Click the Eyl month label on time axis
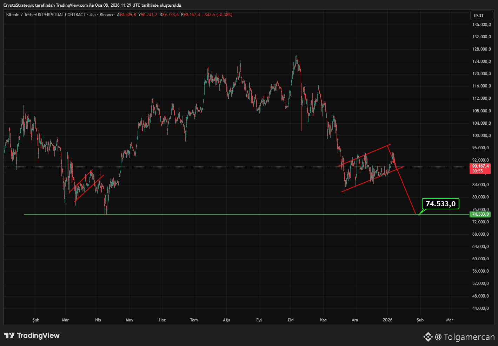 259,320
